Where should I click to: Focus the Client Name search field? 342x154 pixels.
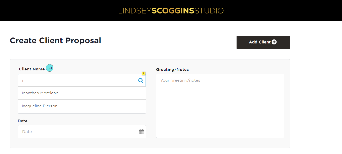[82, 80]
